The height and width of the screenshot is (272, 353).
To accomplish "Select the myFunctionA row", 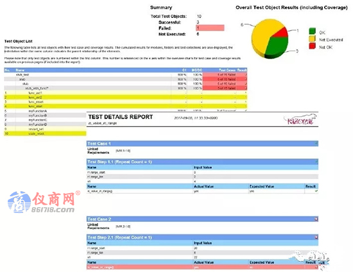I will (45, 111).
